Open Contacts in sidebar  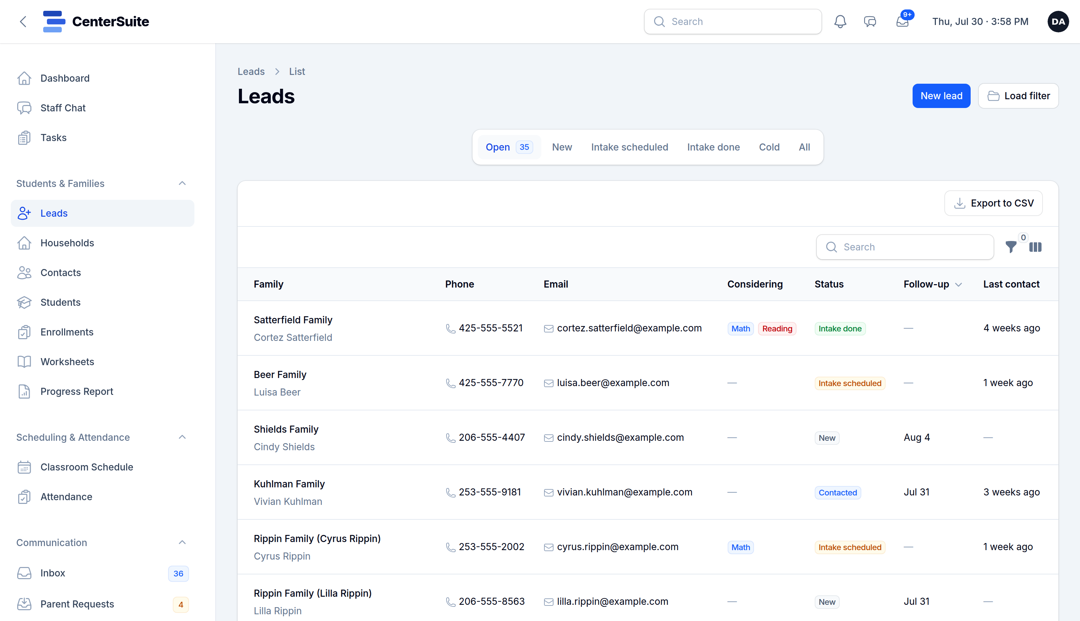coord(102,273)
